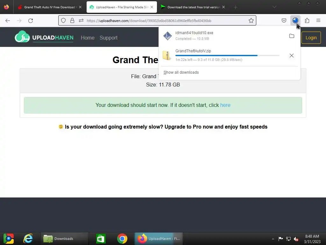
Task: Click the Size: 11.78 GB text
Action: (163, 85)
